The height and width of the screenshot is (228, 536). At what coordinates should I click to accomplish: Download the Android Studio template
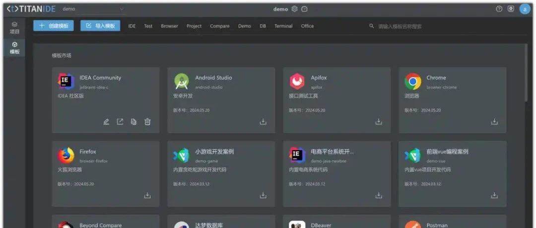(263, 122)
